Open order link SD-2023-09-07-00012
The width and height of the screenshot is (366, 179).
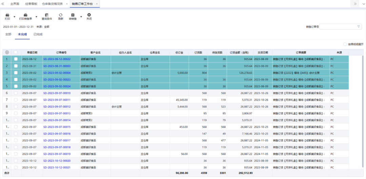pos(57,107)
